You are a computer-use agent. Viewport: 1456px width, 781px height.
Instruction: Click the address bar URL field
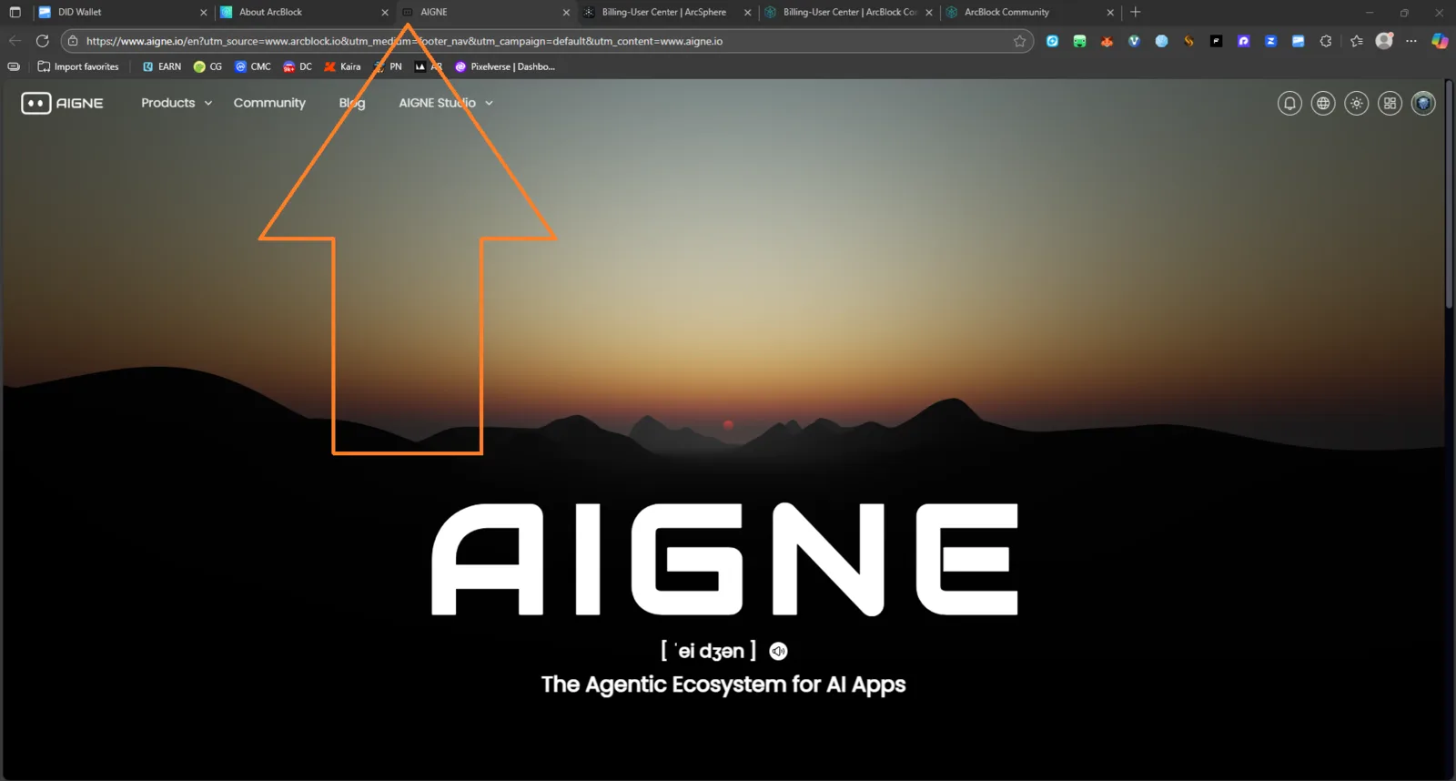[x=546, y=41]
